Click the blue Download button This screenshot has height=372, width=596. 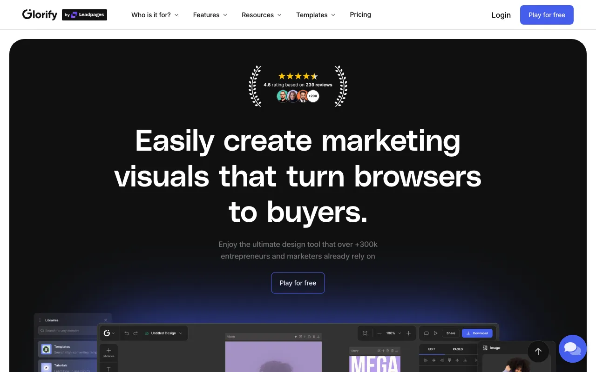click(x=477, y=333)
